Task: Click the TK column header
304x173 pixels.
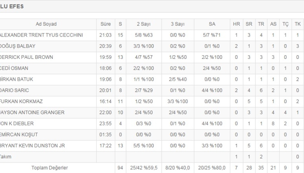Action: pos(297,24)
